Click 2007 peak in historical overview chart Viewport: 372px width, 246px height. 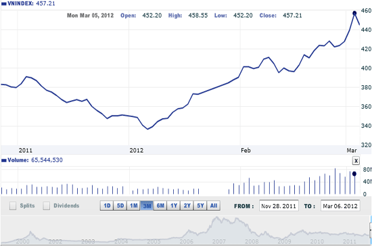216,218
